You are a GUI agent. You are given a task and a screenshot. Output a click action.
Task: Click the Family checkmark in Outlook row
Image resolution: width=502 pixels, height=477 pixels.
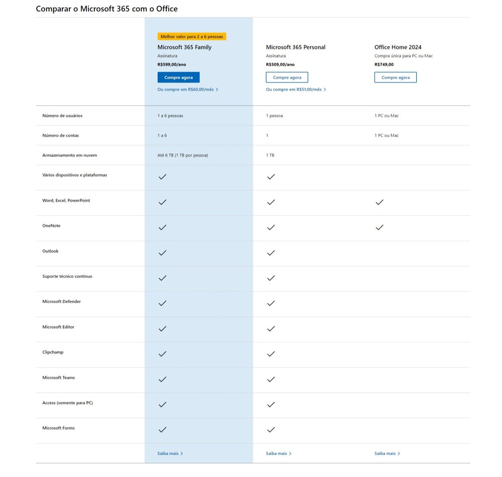tap(162, 253)
